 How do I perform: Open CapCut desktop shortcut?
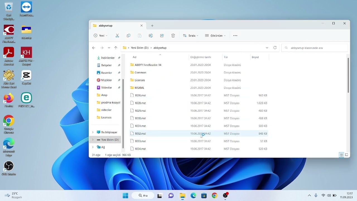tap(26, 77)
